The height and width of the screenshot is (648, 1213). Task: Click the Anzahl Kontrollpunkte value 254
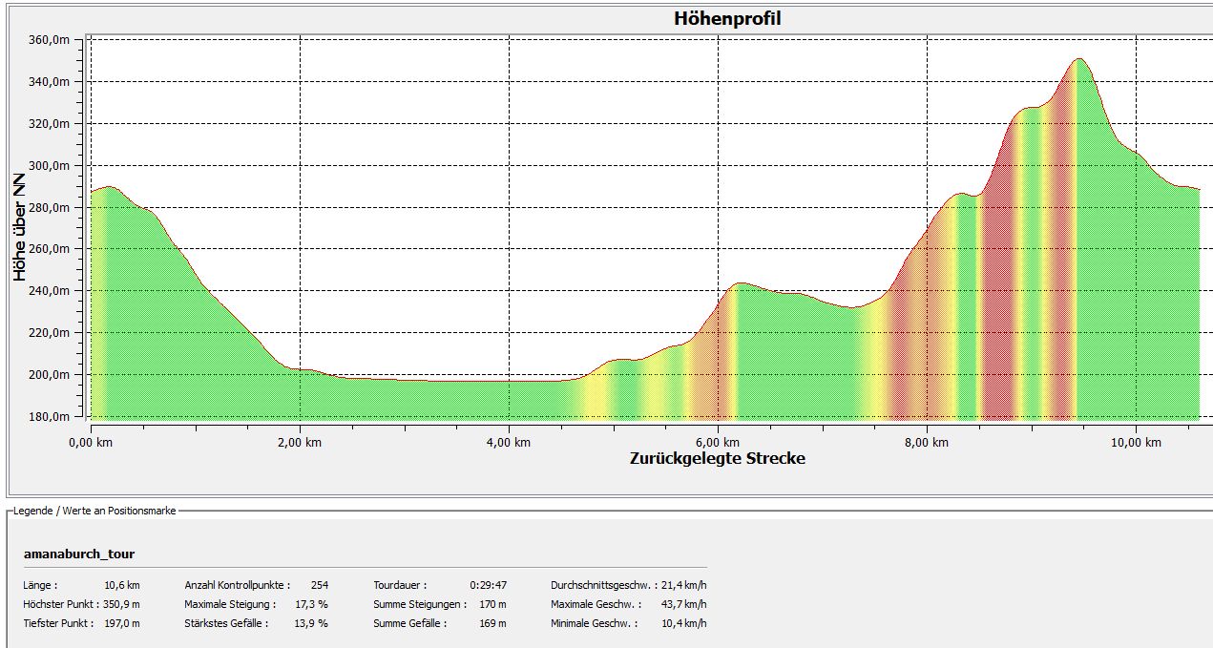tap(320, 585)
